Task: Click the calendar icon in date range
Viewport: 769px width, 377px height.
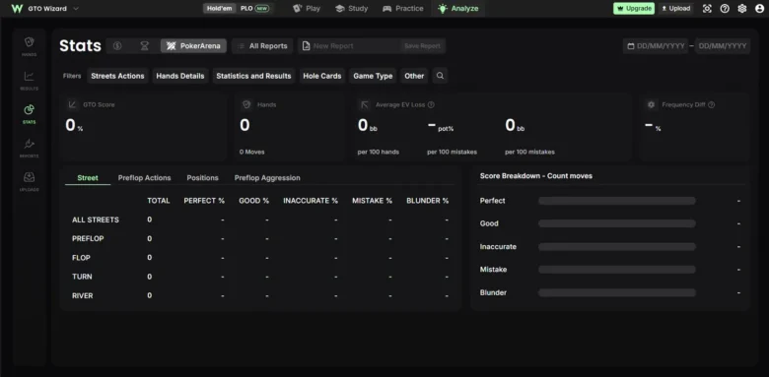Action: pos(631,46)
